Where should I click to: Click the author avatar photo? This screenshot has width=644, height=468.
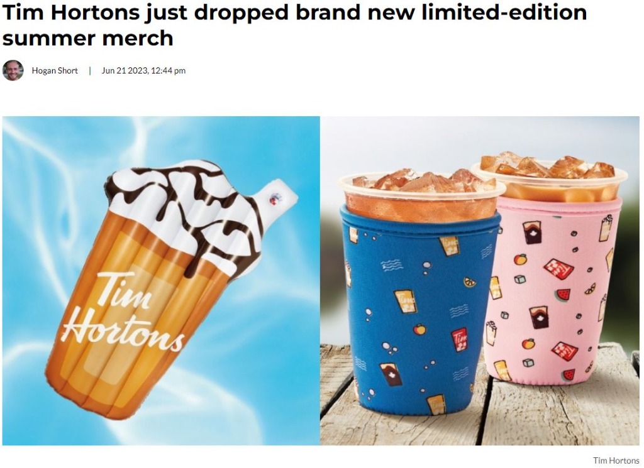coord(13,70)
